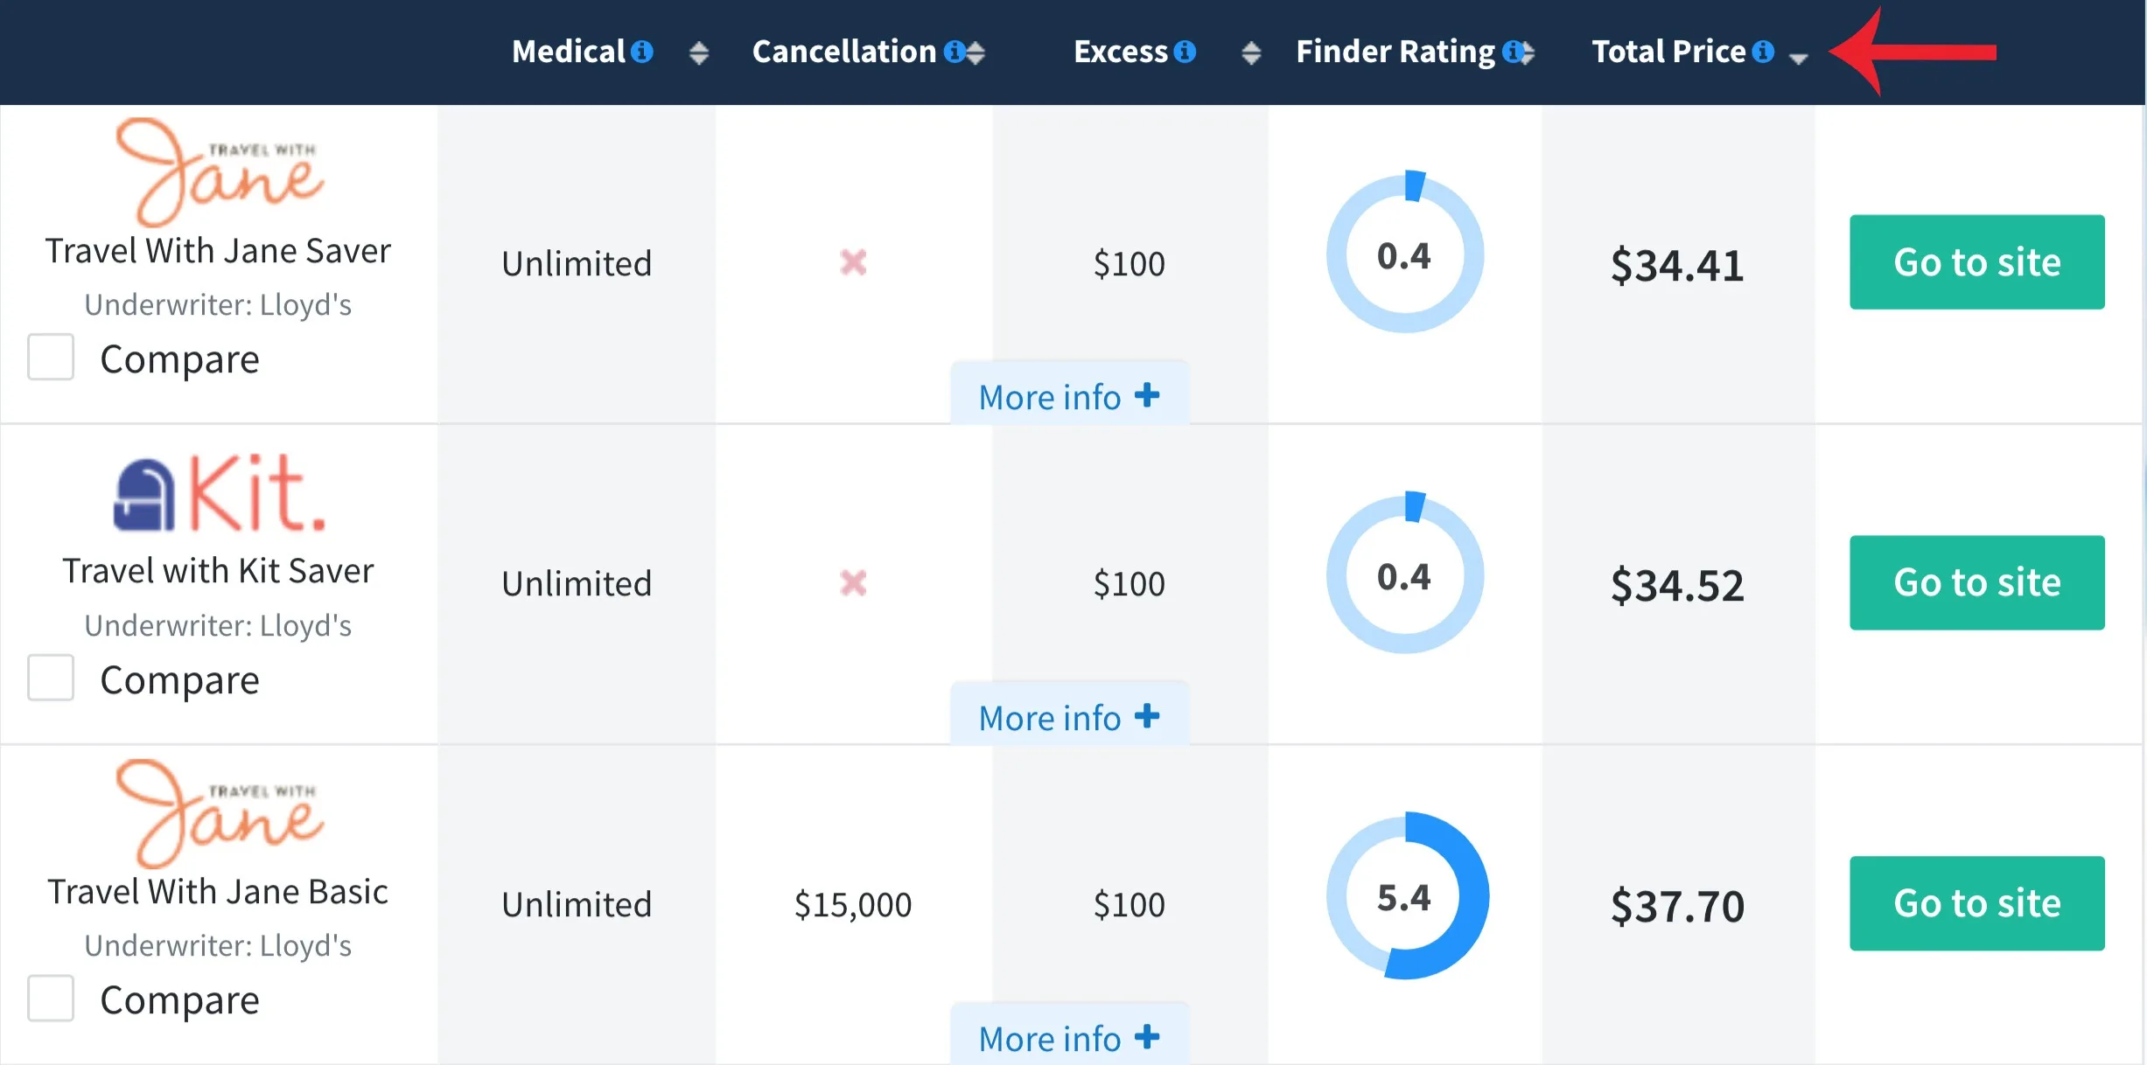Click the Travel with Kit logo

click(x=220, y=492)
